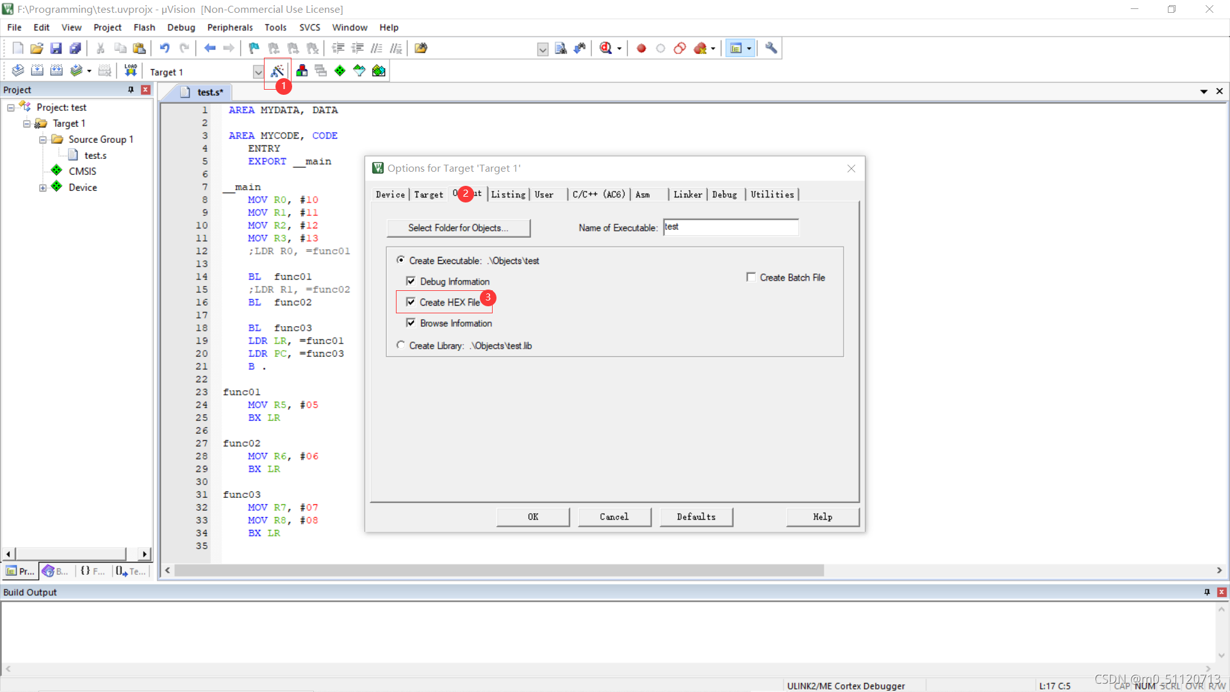Click the bookmark flag toolbar icon

[x=254, y=48]
